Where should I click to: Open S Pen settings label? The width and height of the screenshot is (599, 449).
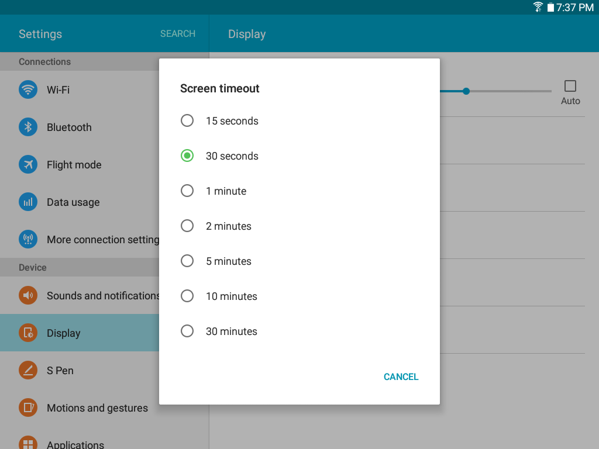[x=60, y=370]
